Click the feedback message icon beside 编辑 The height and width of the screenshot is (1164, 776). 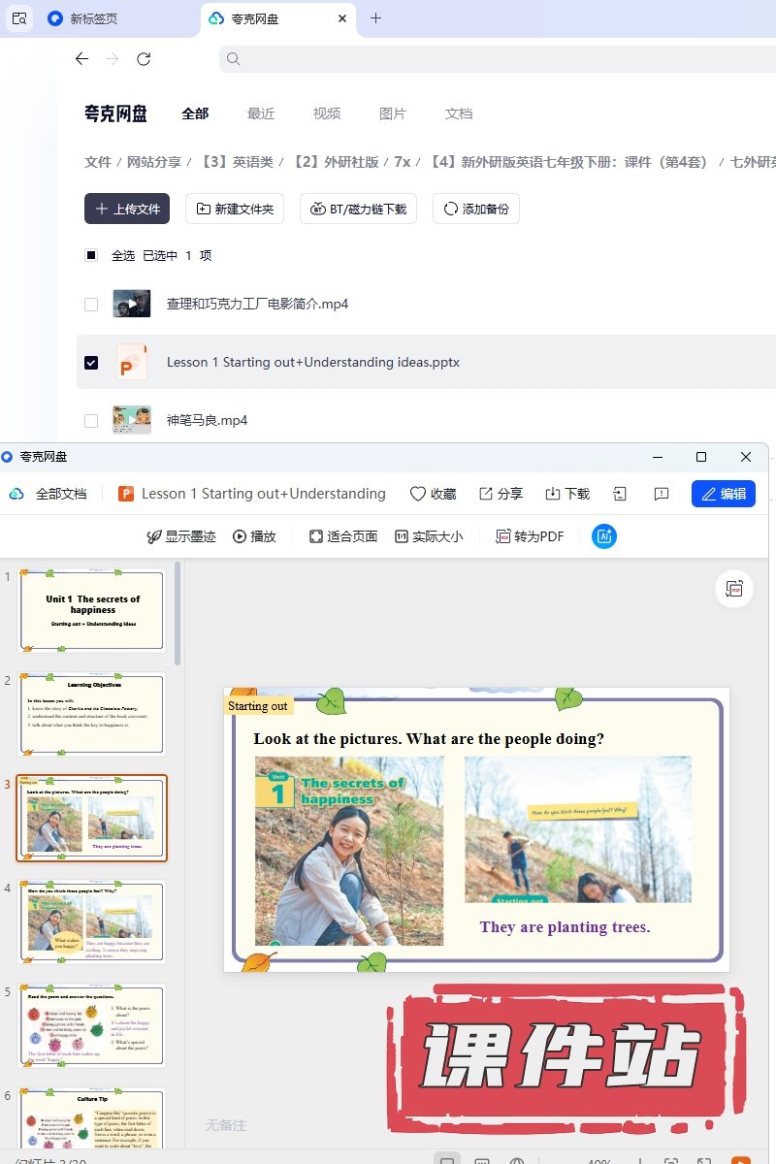click(x=662, y=494)
